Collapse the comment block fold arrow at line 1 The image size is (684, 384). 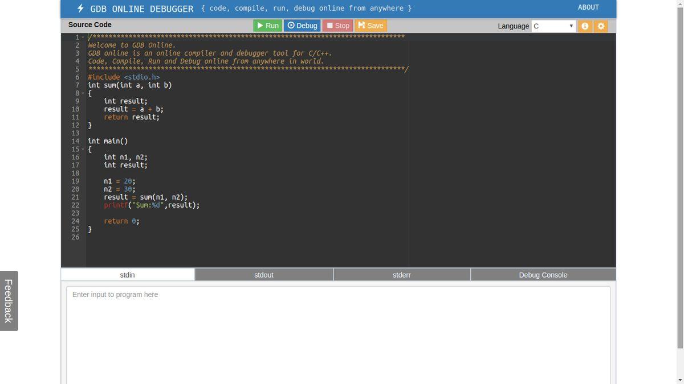(83, 38)
